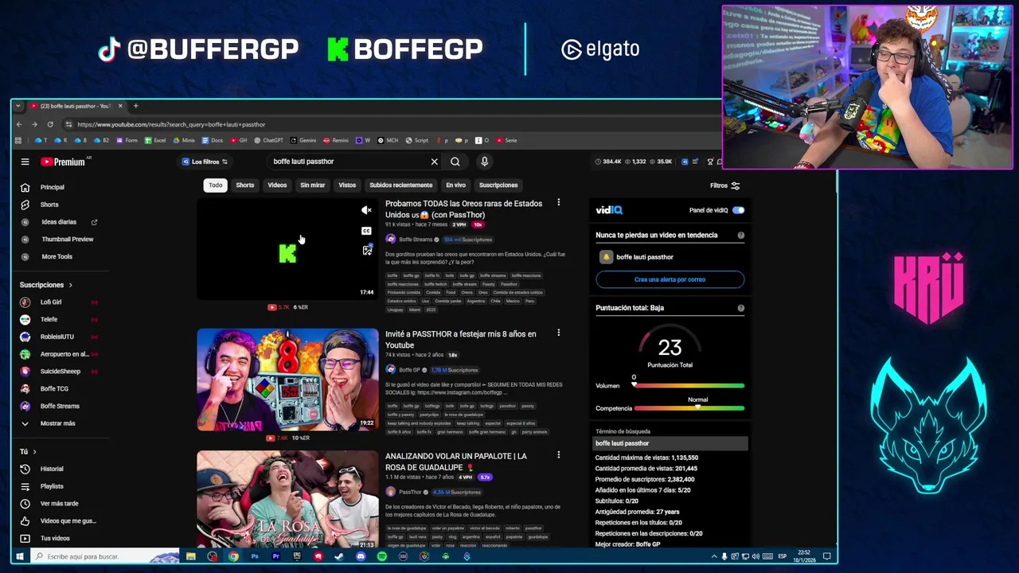Toggle mute on Oreos video preview
This screenshot has width=1019, height=573.
coord(366,210)
